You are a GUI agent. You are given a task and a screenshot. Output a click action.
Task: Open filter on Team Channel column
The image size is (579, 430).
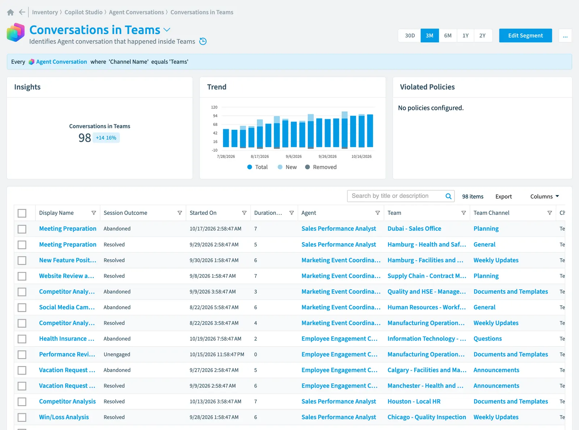point(550,213)
